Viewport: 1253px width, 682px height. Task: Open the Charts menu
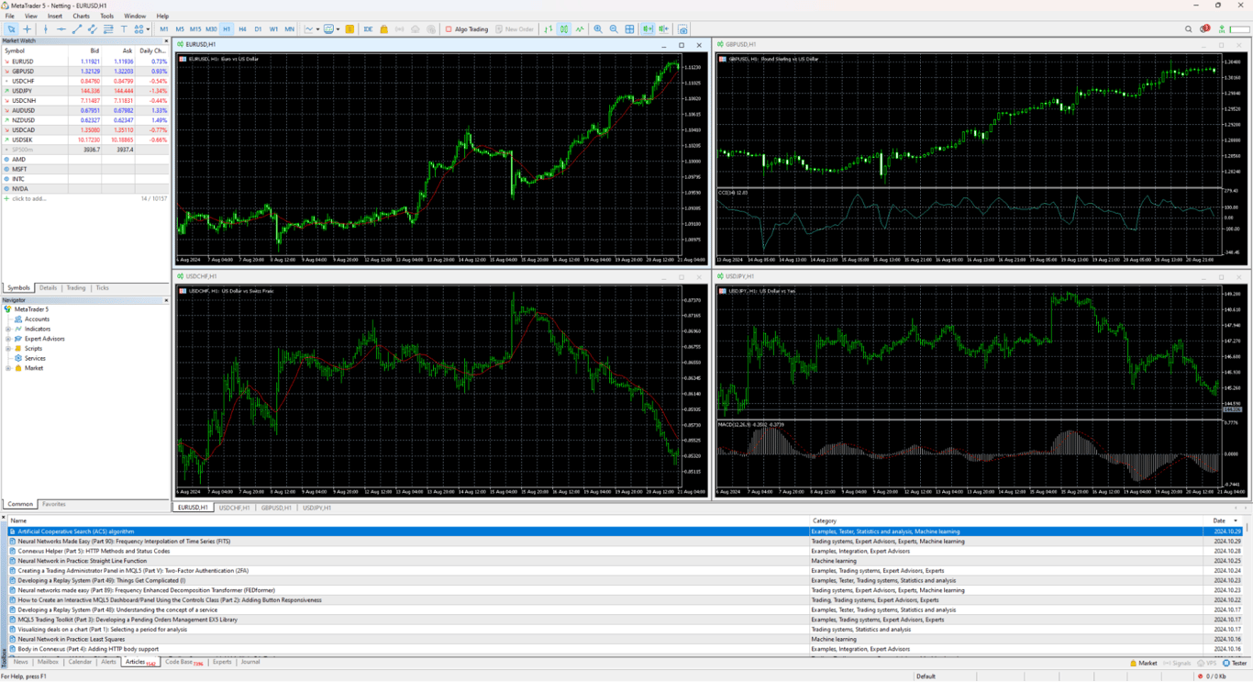(81, 16)
